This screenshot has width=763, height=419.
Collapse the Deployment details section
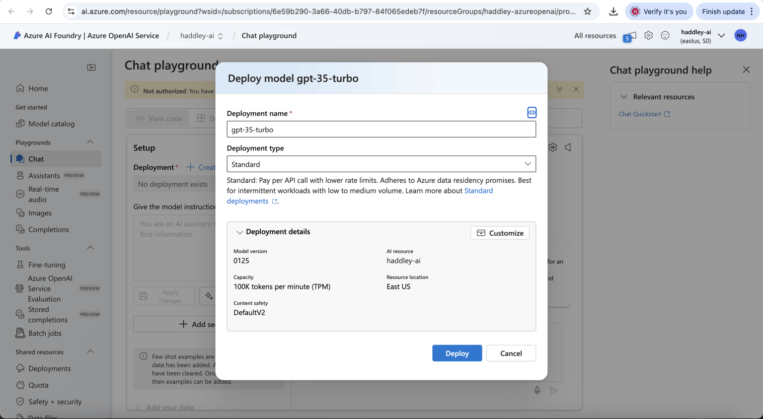(240, 232)
